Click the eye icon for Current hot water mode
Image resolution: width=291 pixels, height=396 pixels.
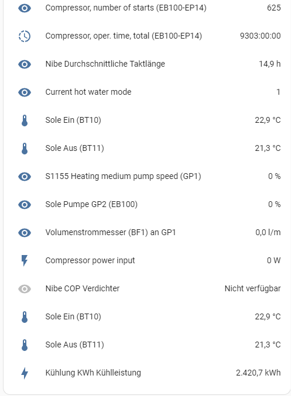coord(25,92)
